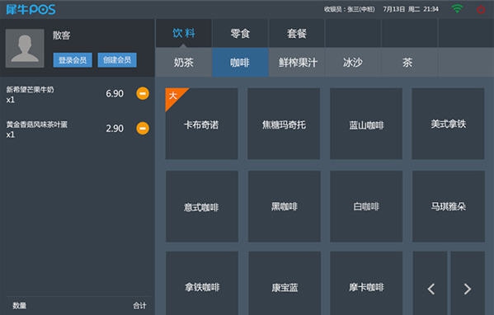Add 焦糖玛奇托 to the order
494x315 pixels.
coord(284,124)
